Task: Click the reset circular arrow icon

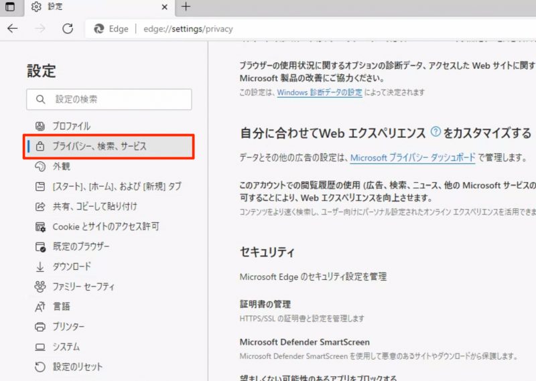Action: point(40,367)
